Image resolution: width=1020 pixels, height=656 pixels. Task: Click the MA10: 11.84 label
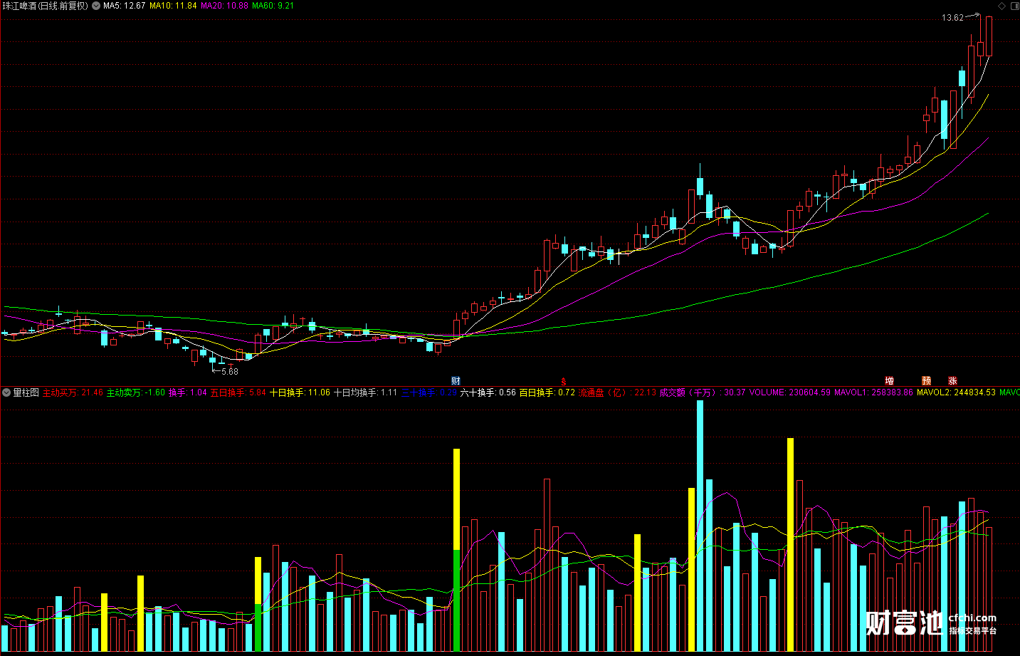173,6
